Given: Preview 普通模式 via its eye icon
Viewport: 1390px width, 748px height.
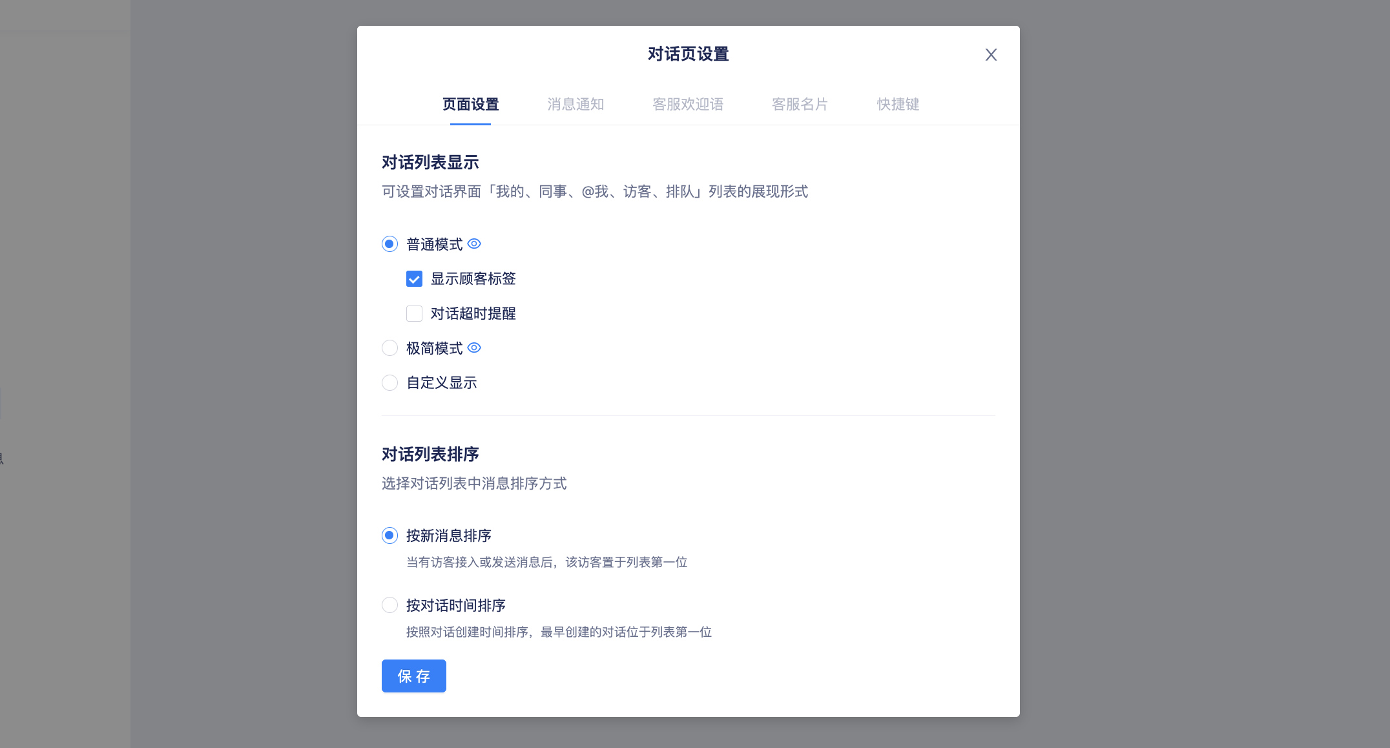Looking at the screenshot, I should point(474,244).
